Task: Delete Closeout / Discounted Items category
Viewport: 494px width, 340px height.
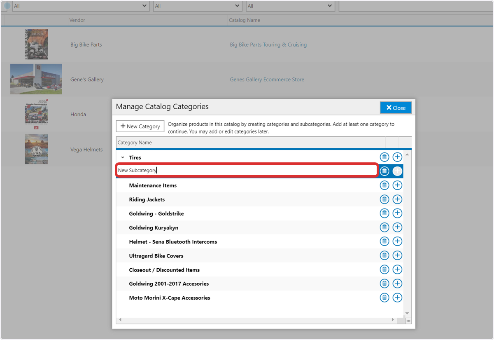Action: coord(384,269)
